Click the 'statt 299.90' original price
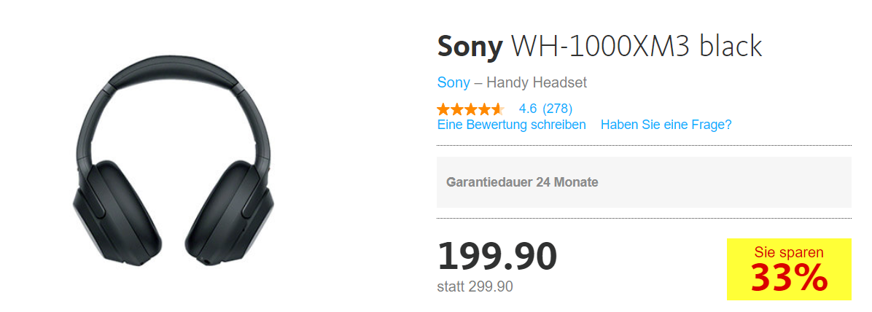 point(475,286)
